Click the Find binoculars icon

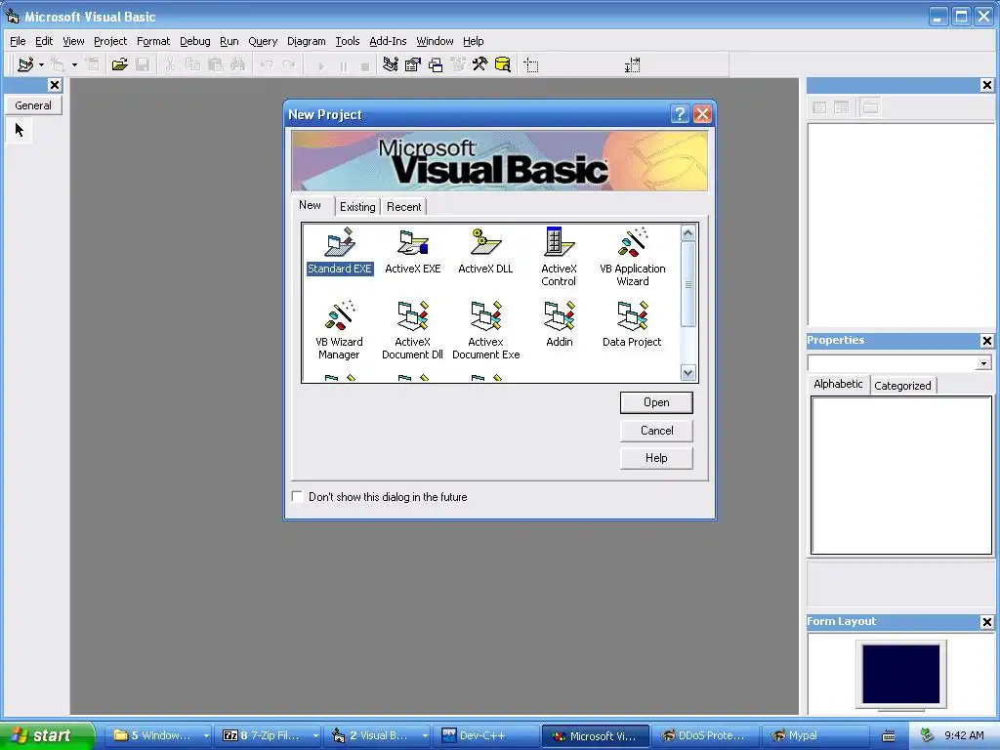(x=238, y=64)
